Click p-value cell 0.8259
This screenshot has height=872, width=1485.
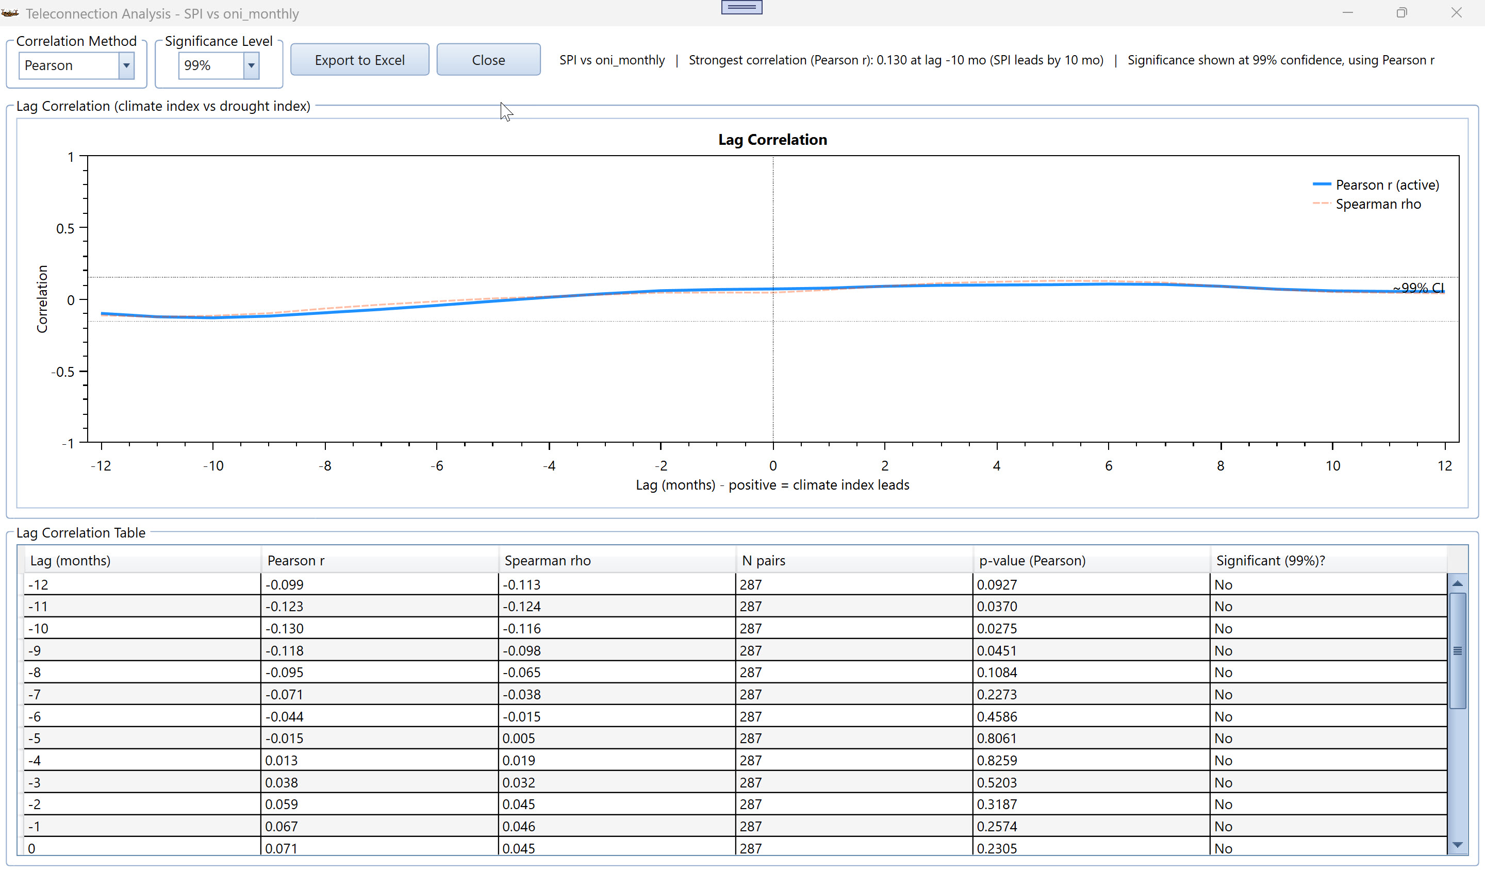(1092, 760)
